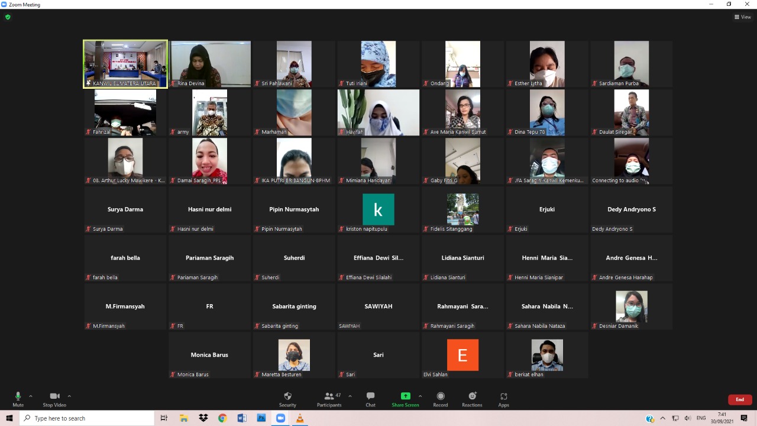
Task: Open the Apps panel
Action: [503, 399]
